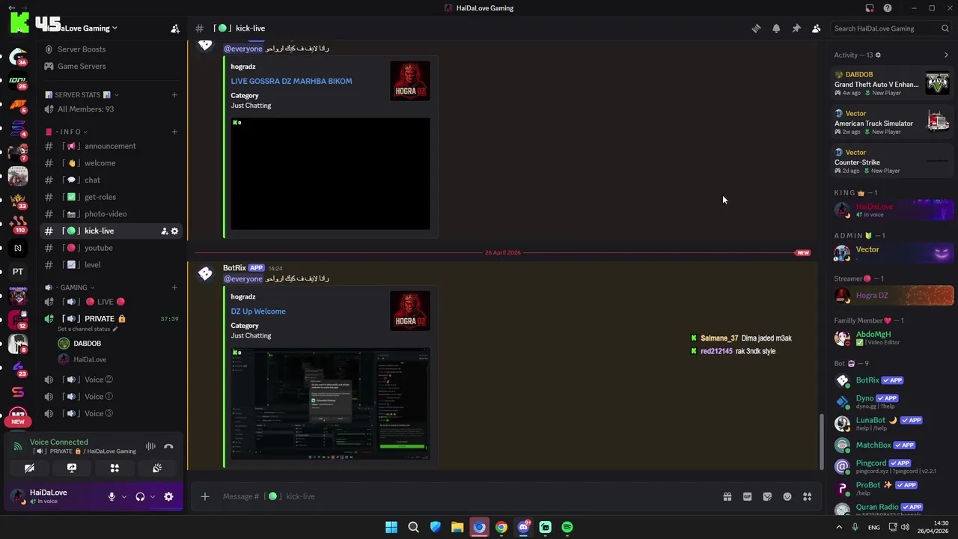The image size is (958, 539).
Task: Collapse the GAMING category
Action: [69, 287]
